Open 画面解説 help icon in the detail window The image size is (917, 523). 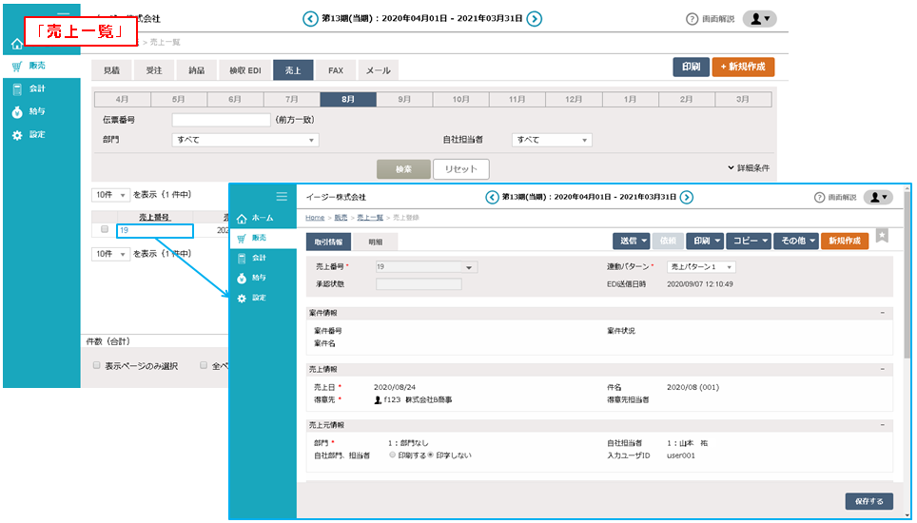click(819, 197)
